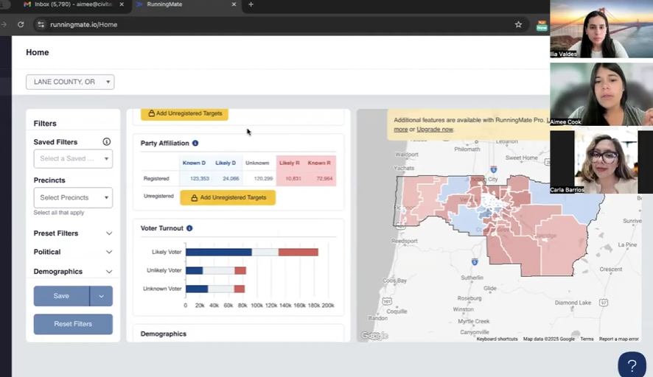Screen dimensions: 653x377
Task: Open the help question mark button
Action: pyautogui.click(x=632, y=365)
